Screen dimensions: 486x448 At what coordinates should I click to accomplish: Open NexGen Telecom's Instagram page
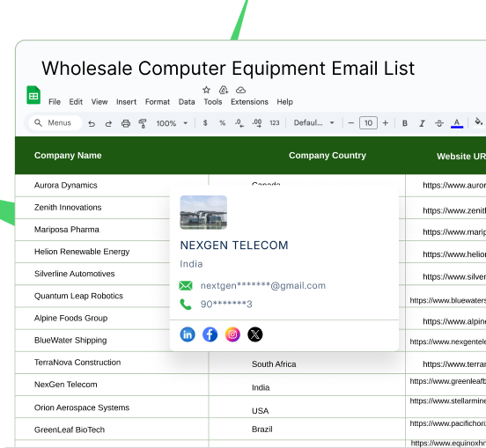232,334
